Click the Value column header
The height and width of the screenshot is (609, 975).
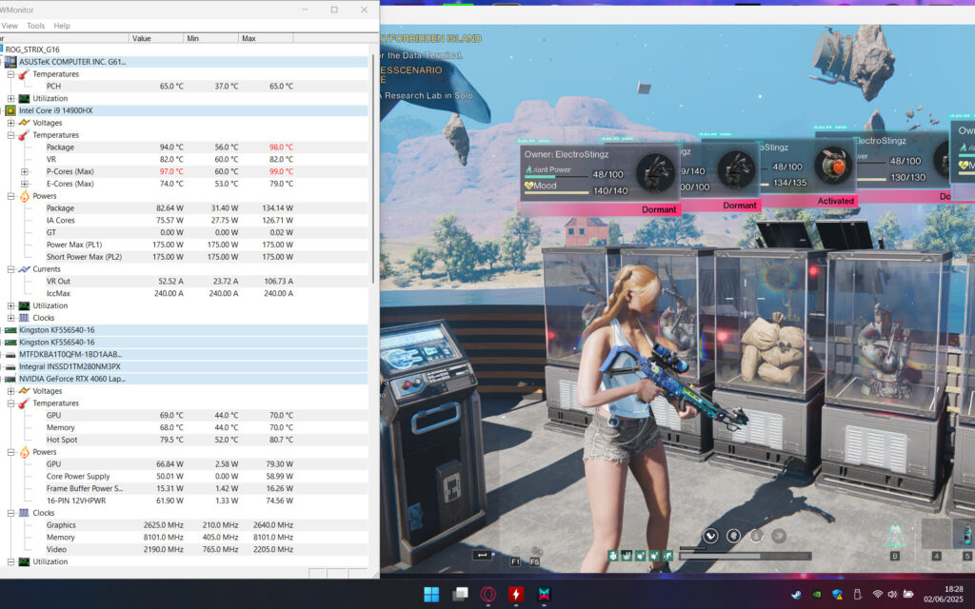(156, 38)
